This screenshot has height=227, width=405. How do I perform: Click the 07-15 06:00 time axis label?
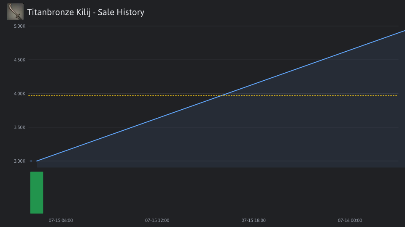coord(61,220)
